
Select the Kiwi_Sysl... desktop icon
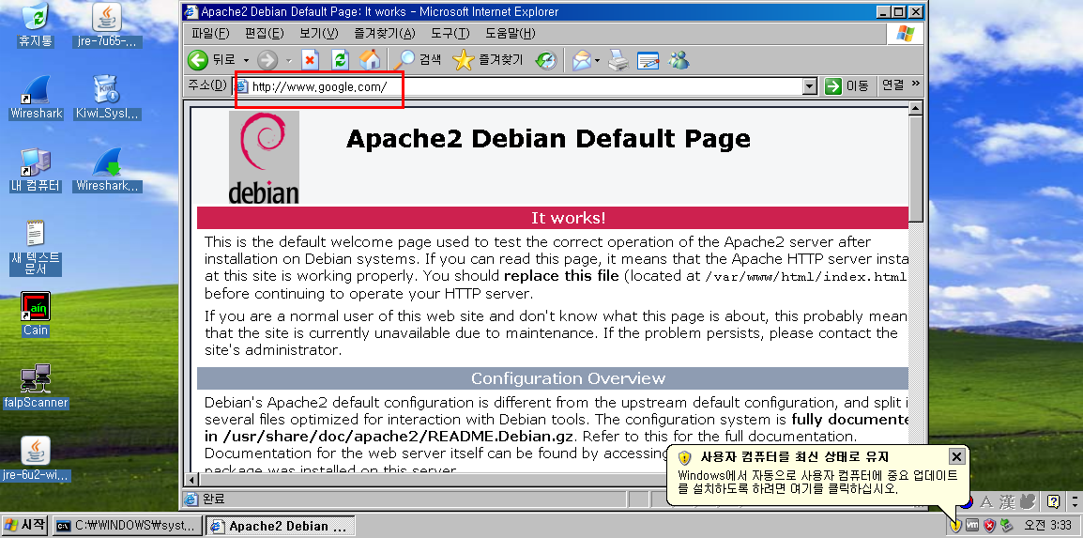[x=107, y=98]
